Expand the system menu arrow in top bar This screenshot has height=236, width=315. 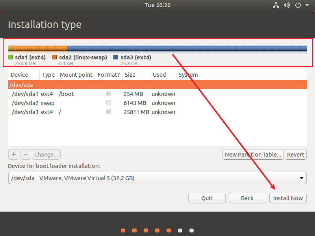click(x=307, y=5)
